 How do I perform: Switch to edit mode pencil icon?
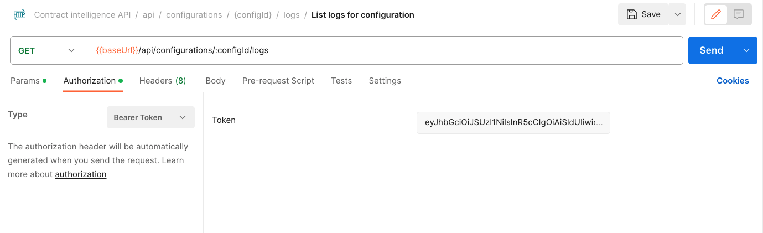coord(716,15)
